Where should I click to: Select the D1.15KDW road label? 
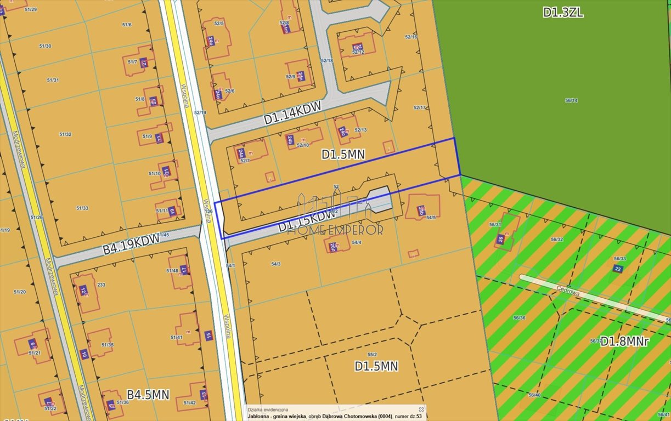(307, 221)
